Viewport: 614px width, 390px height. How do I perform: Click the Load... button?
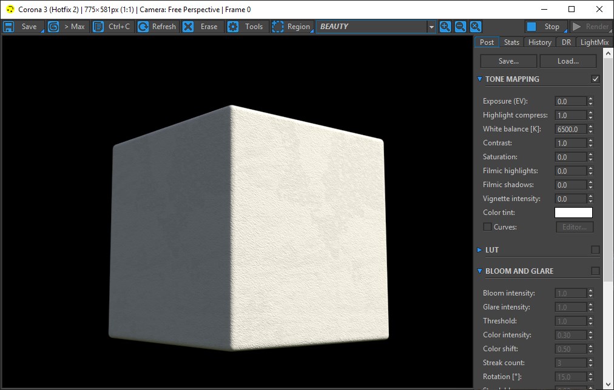[x=568, y=61]
